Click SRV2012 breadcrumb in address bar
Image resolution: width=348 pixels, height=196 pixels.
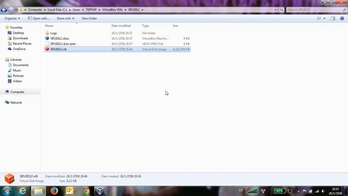point(134,10)
